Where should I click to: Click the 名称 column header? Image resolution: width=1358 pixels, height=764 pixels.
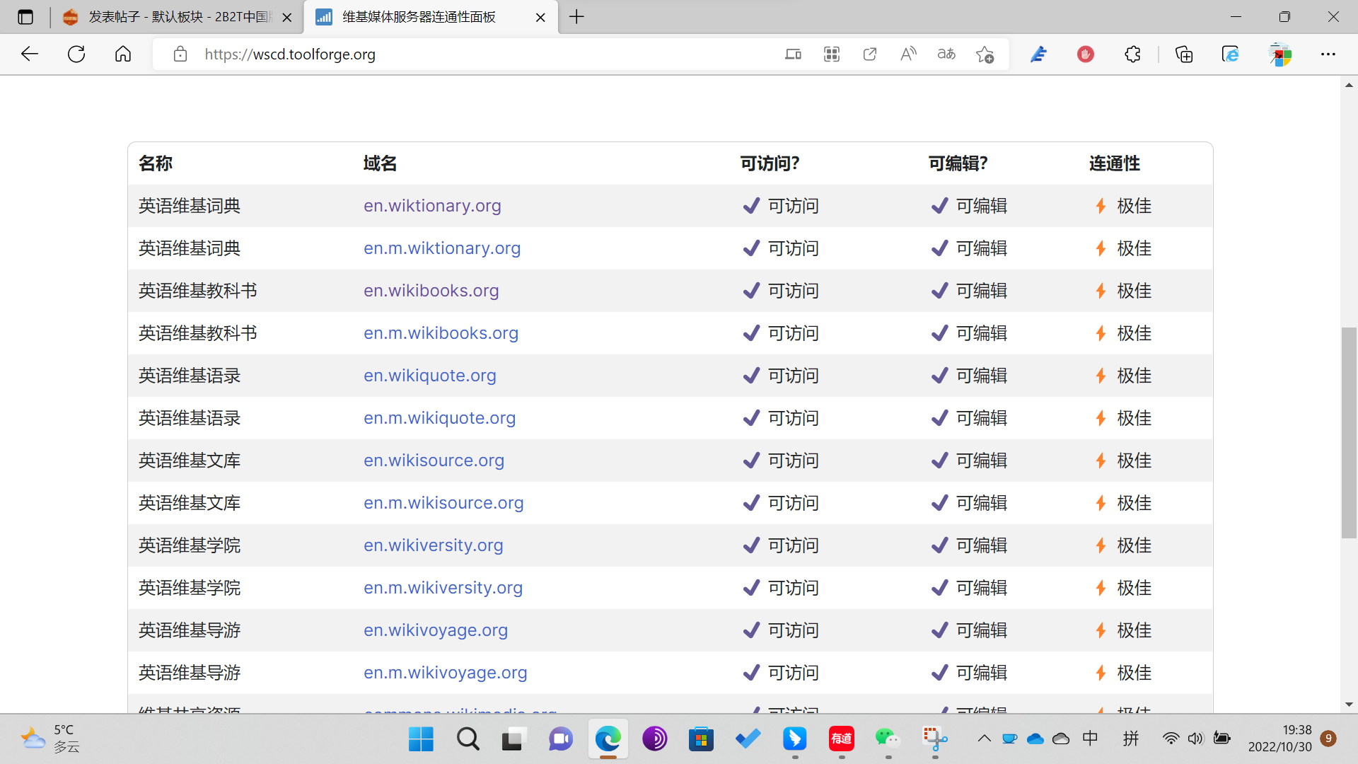point(156,163)
